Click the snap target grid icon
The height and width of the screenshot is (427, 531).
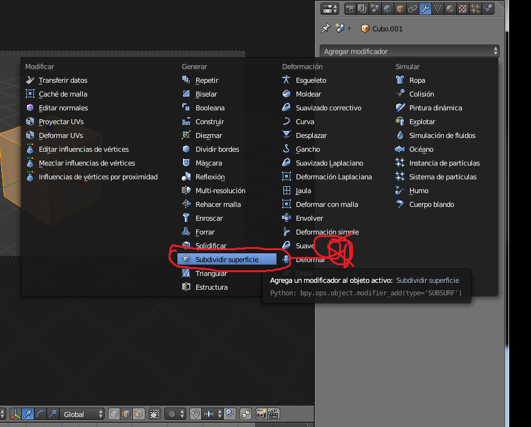pos(230,414)
